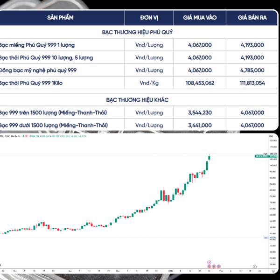Click the SẢN PHẨM column header
Image resolution: width=280 pixels, height=280 pixels.
point(60,18)
